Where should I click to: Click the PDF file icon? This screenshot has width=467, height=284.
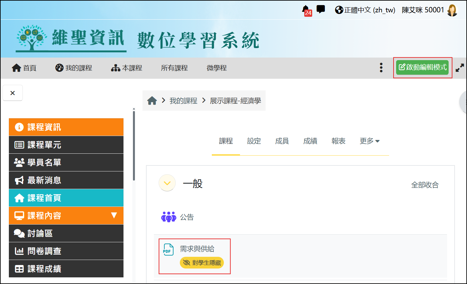[168, 250]
